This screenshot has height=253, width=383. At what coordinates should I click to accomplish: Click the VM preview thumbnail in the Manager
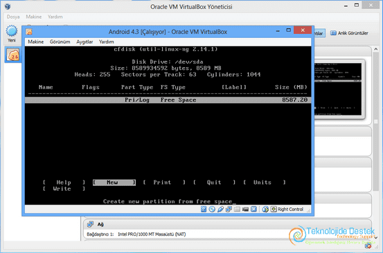tap(338, 89)
